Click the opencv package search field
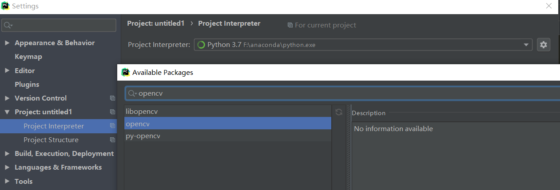Viewport: 560px width, 190px height. [x=342, y=93]
